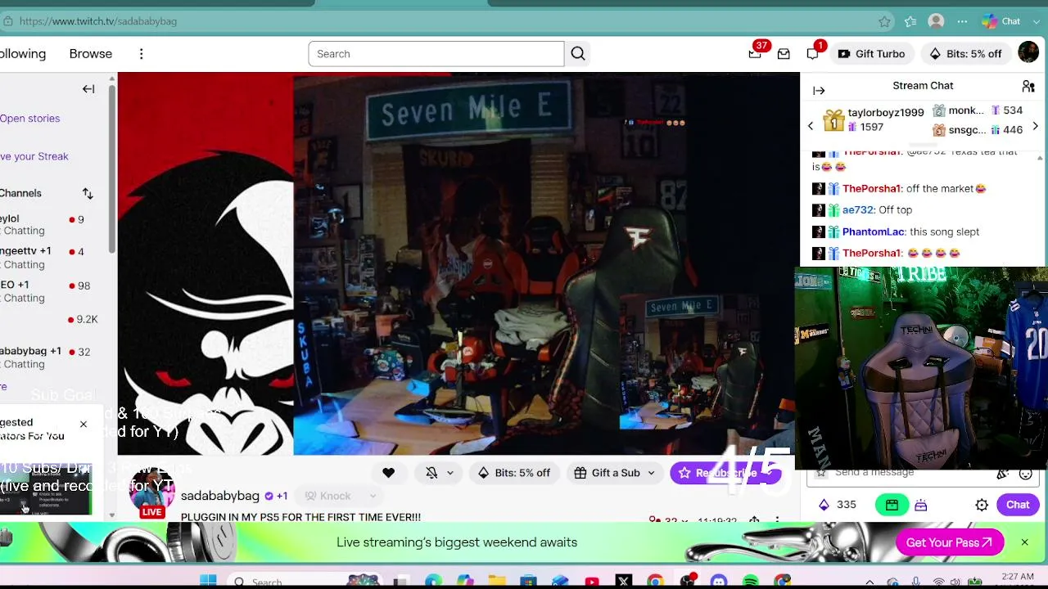This screenshot has width=1048, height=589.
Task: Click the Resubscribe button
Action: [725, 473]
